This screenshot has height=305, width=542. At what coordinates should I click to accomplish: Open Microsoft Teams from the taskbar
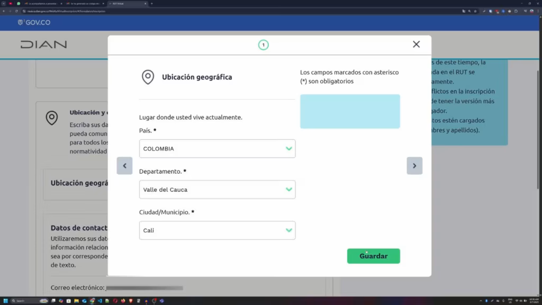162,301
